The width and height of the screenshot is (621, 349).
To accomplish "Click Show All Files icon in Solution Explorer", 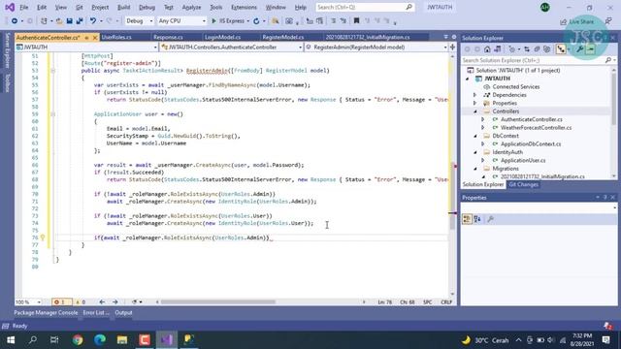I will [x=547, y=49].
